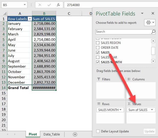
Task: Uncheck the SALES MONTH field
Action: pos(98,62)
